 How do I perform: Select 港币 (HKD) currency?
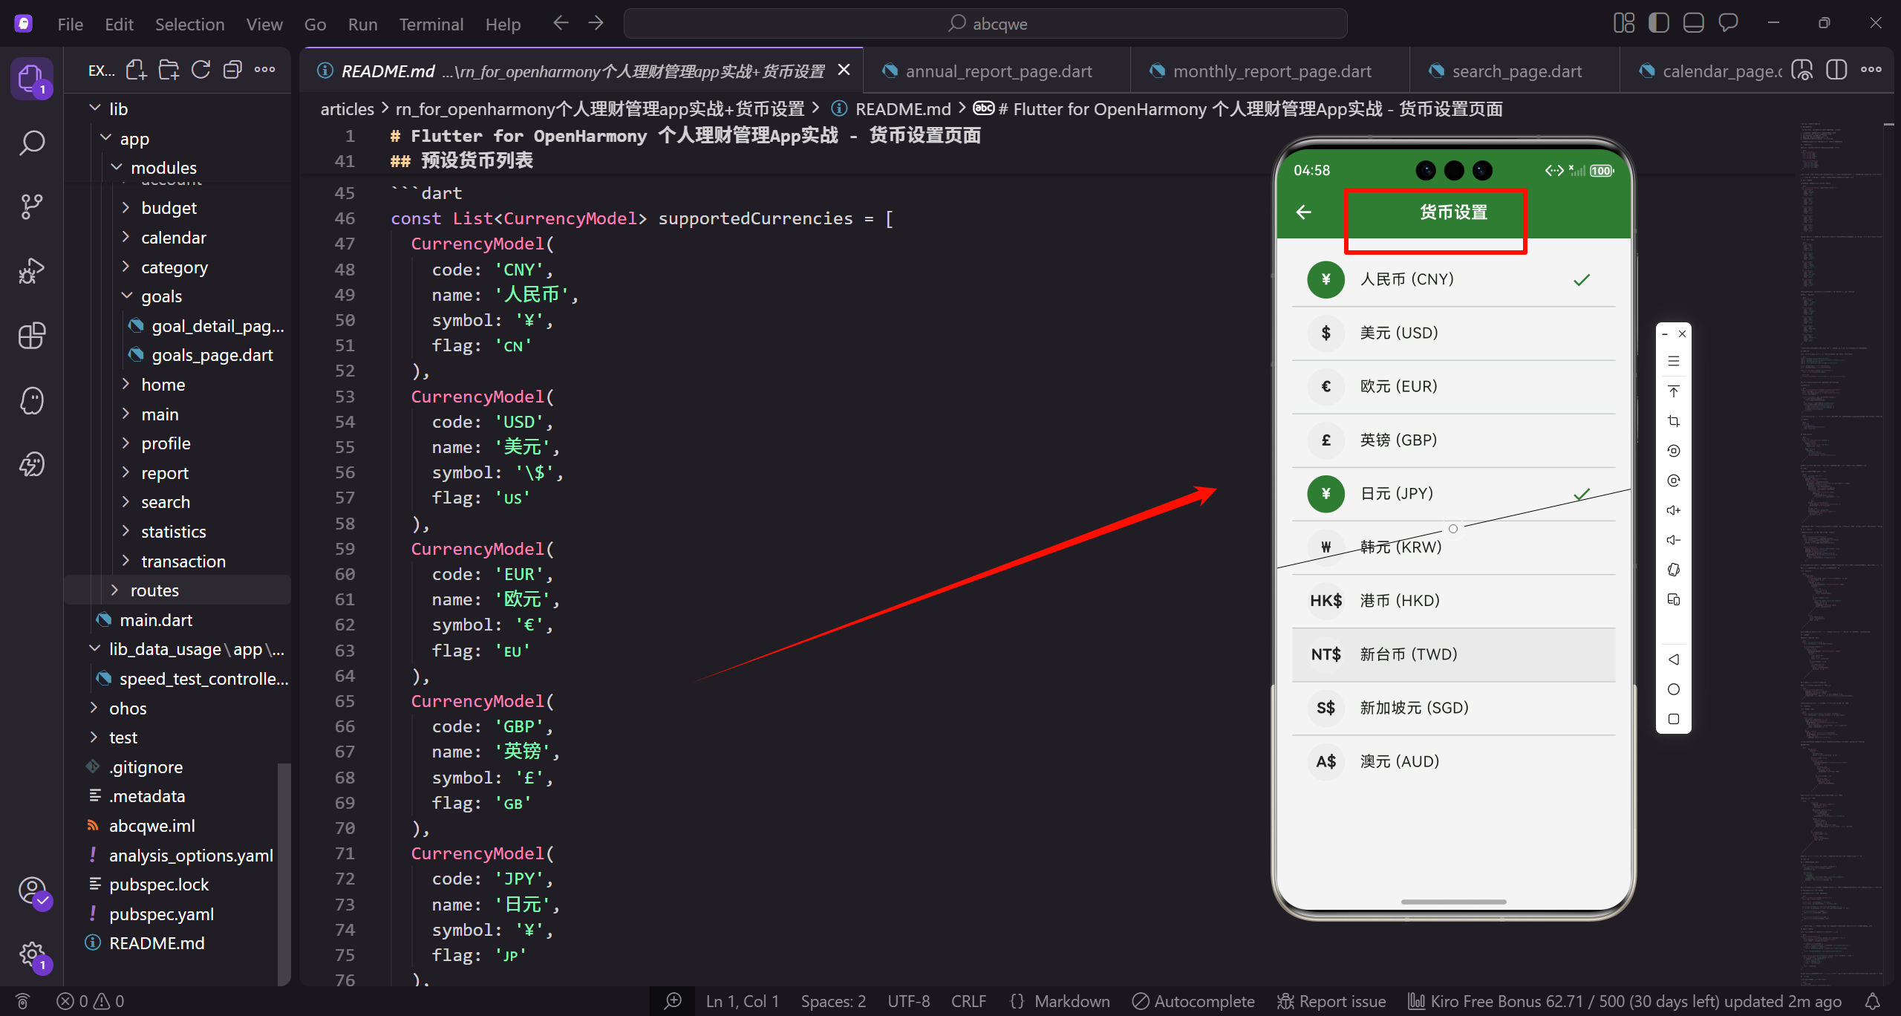tap(1453, 601)
